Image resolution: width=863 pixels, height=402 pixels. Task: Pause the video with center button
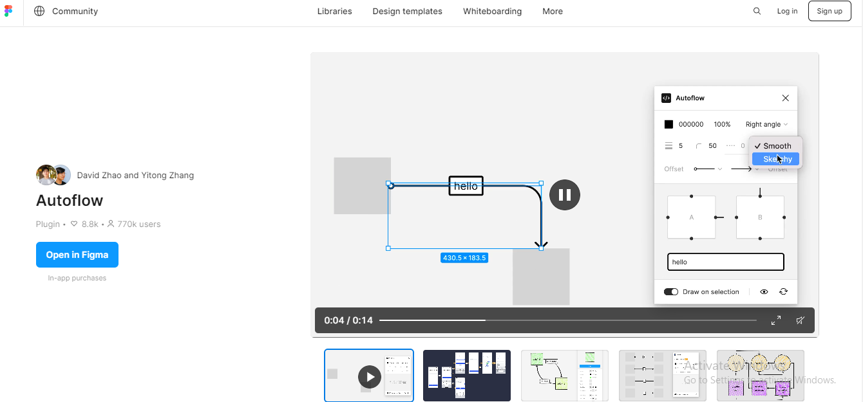[565, 194]
